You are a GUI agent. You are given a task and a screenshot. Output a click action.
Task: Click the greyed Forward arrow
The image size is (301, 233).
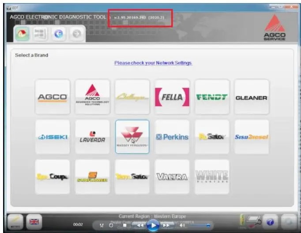(77, 34)
